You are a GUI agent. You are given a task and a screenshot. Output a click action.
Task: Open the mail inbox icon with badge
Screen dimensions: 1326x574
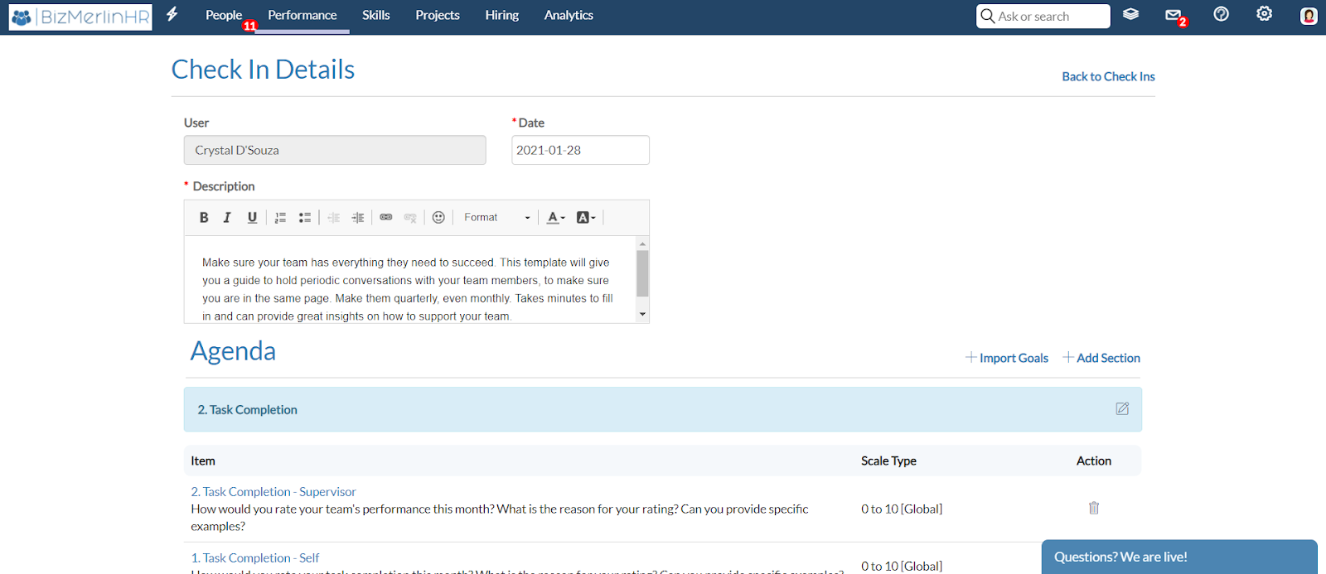[1174, 16]
